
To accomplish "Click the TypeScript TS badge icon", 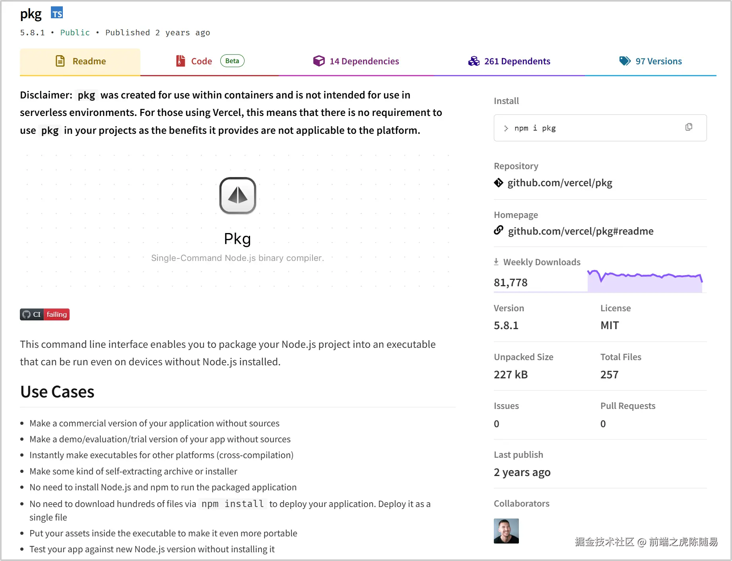I will pyautogui.click(x=57, y=13).
